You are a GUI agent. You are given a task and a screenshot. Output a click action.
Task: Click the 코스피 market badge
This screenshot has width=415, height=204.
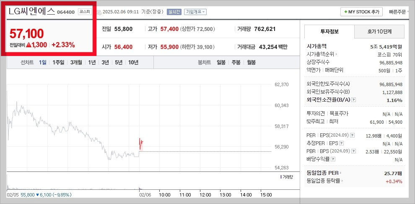[x=85, y=12]
